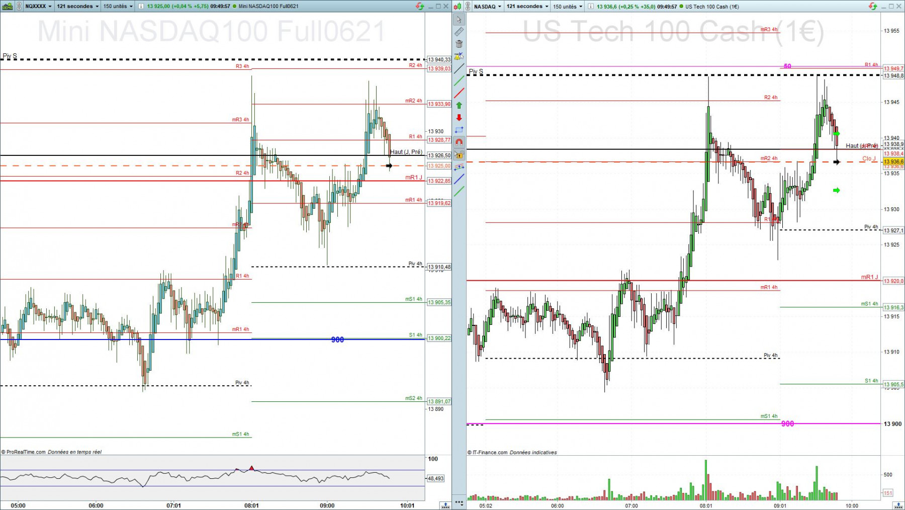Screen dimensions: 905x510
Task: Click the chain link icon in left chart
Action: coord(19,7)
